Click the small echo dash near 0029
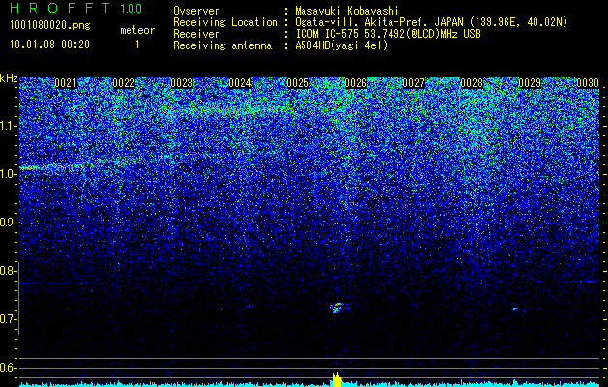The width and height of the screenshot is (608, 387). click(x=516, y=309)
